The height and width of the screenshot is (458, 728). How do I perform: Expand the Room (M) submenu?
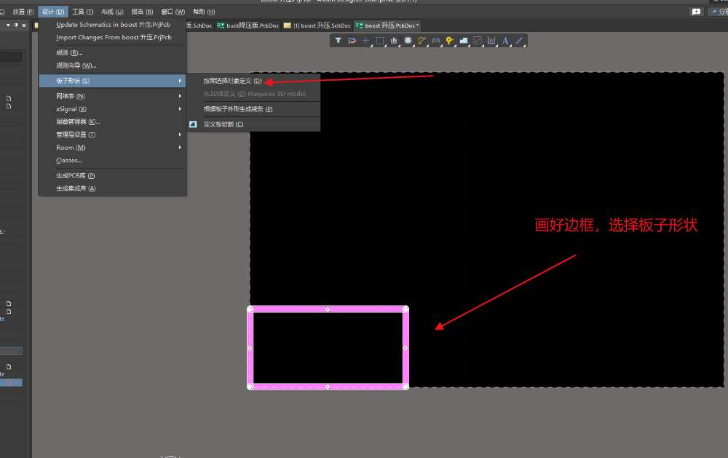[112, 148]
